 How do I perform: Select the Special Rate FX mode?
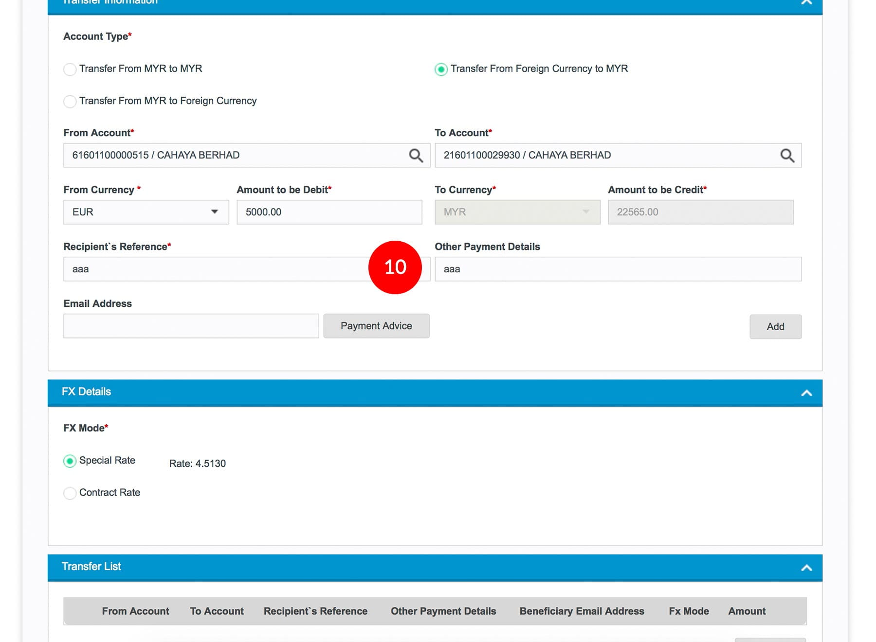point(70,461)
